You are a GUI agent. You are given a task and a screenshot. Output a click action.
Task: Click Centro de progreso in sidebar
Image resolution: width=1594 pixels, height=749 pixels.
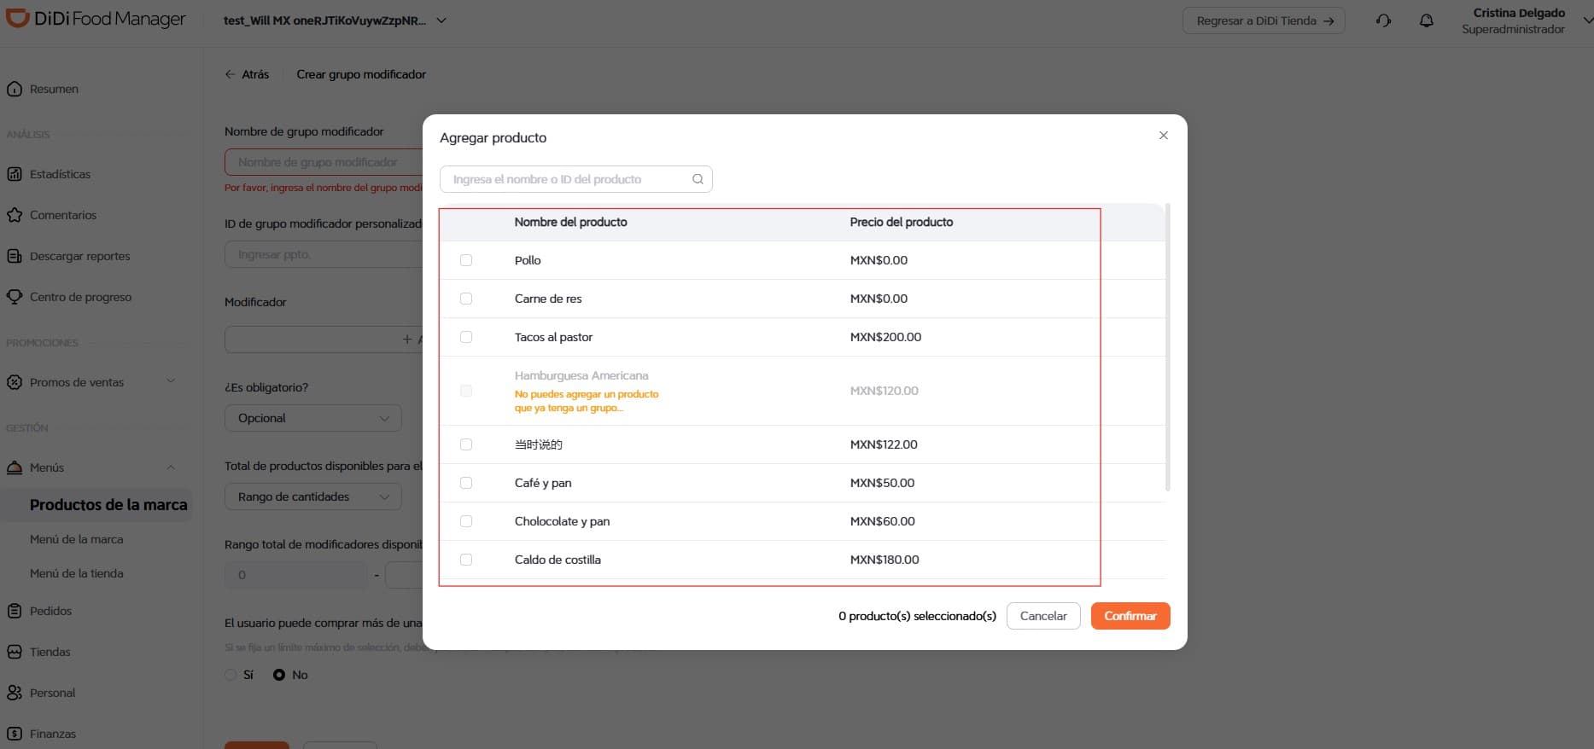81,297
